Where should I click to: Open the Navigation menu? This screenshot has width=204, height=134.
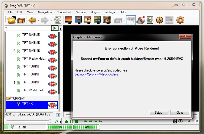[45, 12]
